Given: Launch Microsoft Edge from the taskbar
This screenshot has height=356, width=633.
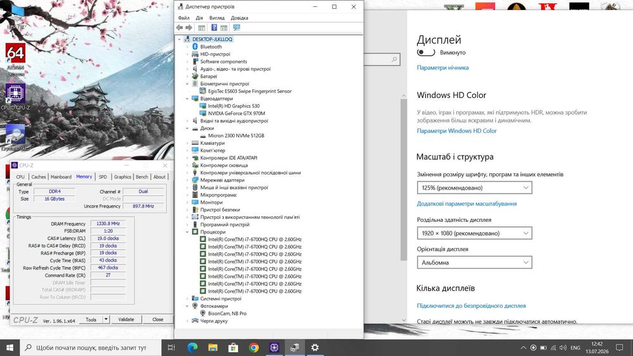Looking at the screenshot, I should pos(192,348).
